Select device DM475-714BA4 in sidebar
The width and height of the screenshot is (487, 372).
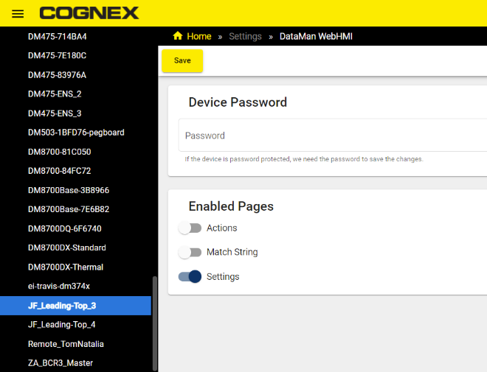[63, 36]
